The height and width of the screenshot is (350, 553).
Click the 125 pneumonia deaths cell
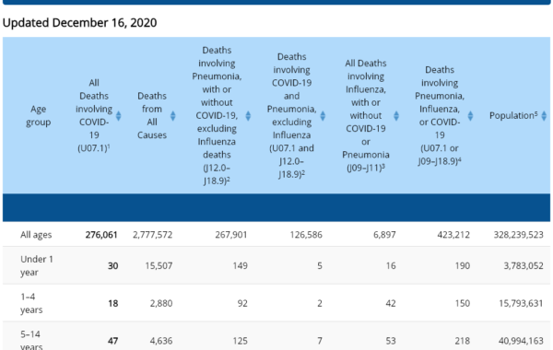[x=241, y=341]
